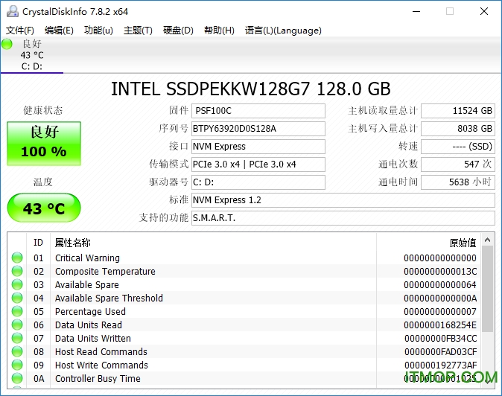This screenshot has width=502, height=396.
Task: Click the scroll-up arrow of attribute list
Action: point(488,240)
